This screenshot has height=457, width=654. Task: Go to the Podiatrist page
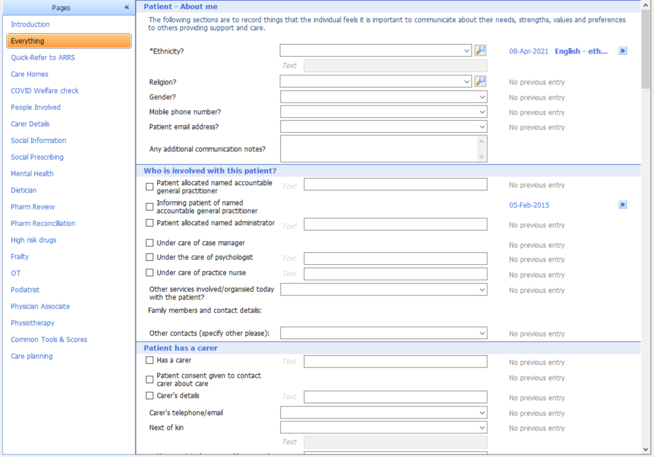pyautogui.click(x=25, y=290)
